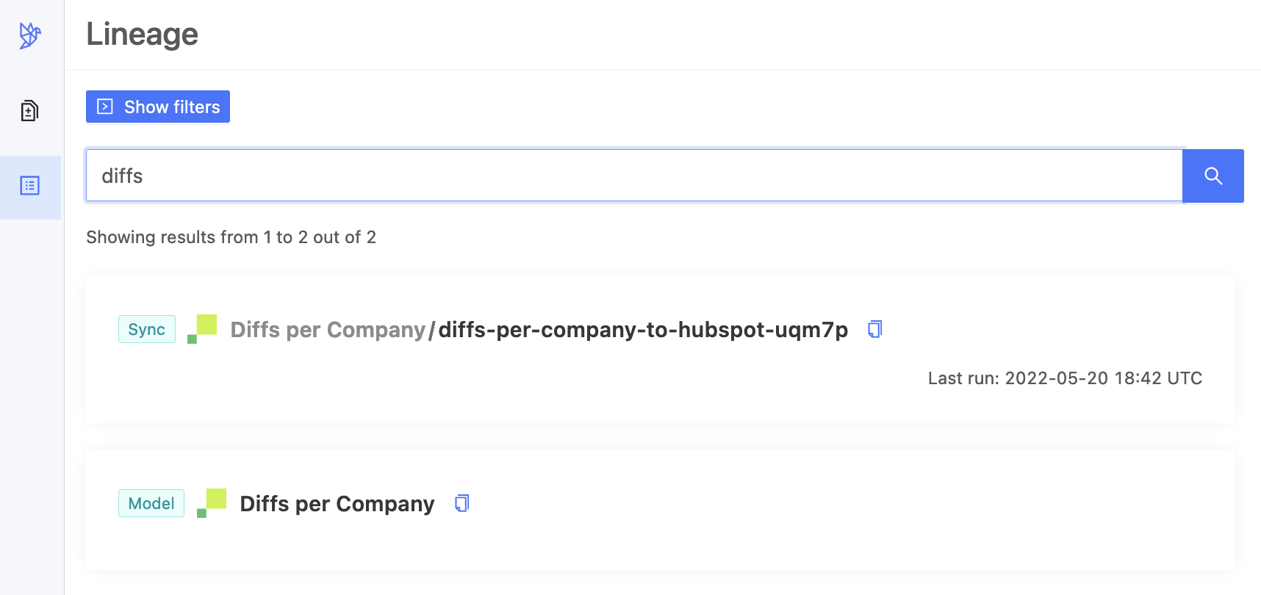
Task: Copy the diffs-per-company-to-hubspot sync name
Action: 874,329
